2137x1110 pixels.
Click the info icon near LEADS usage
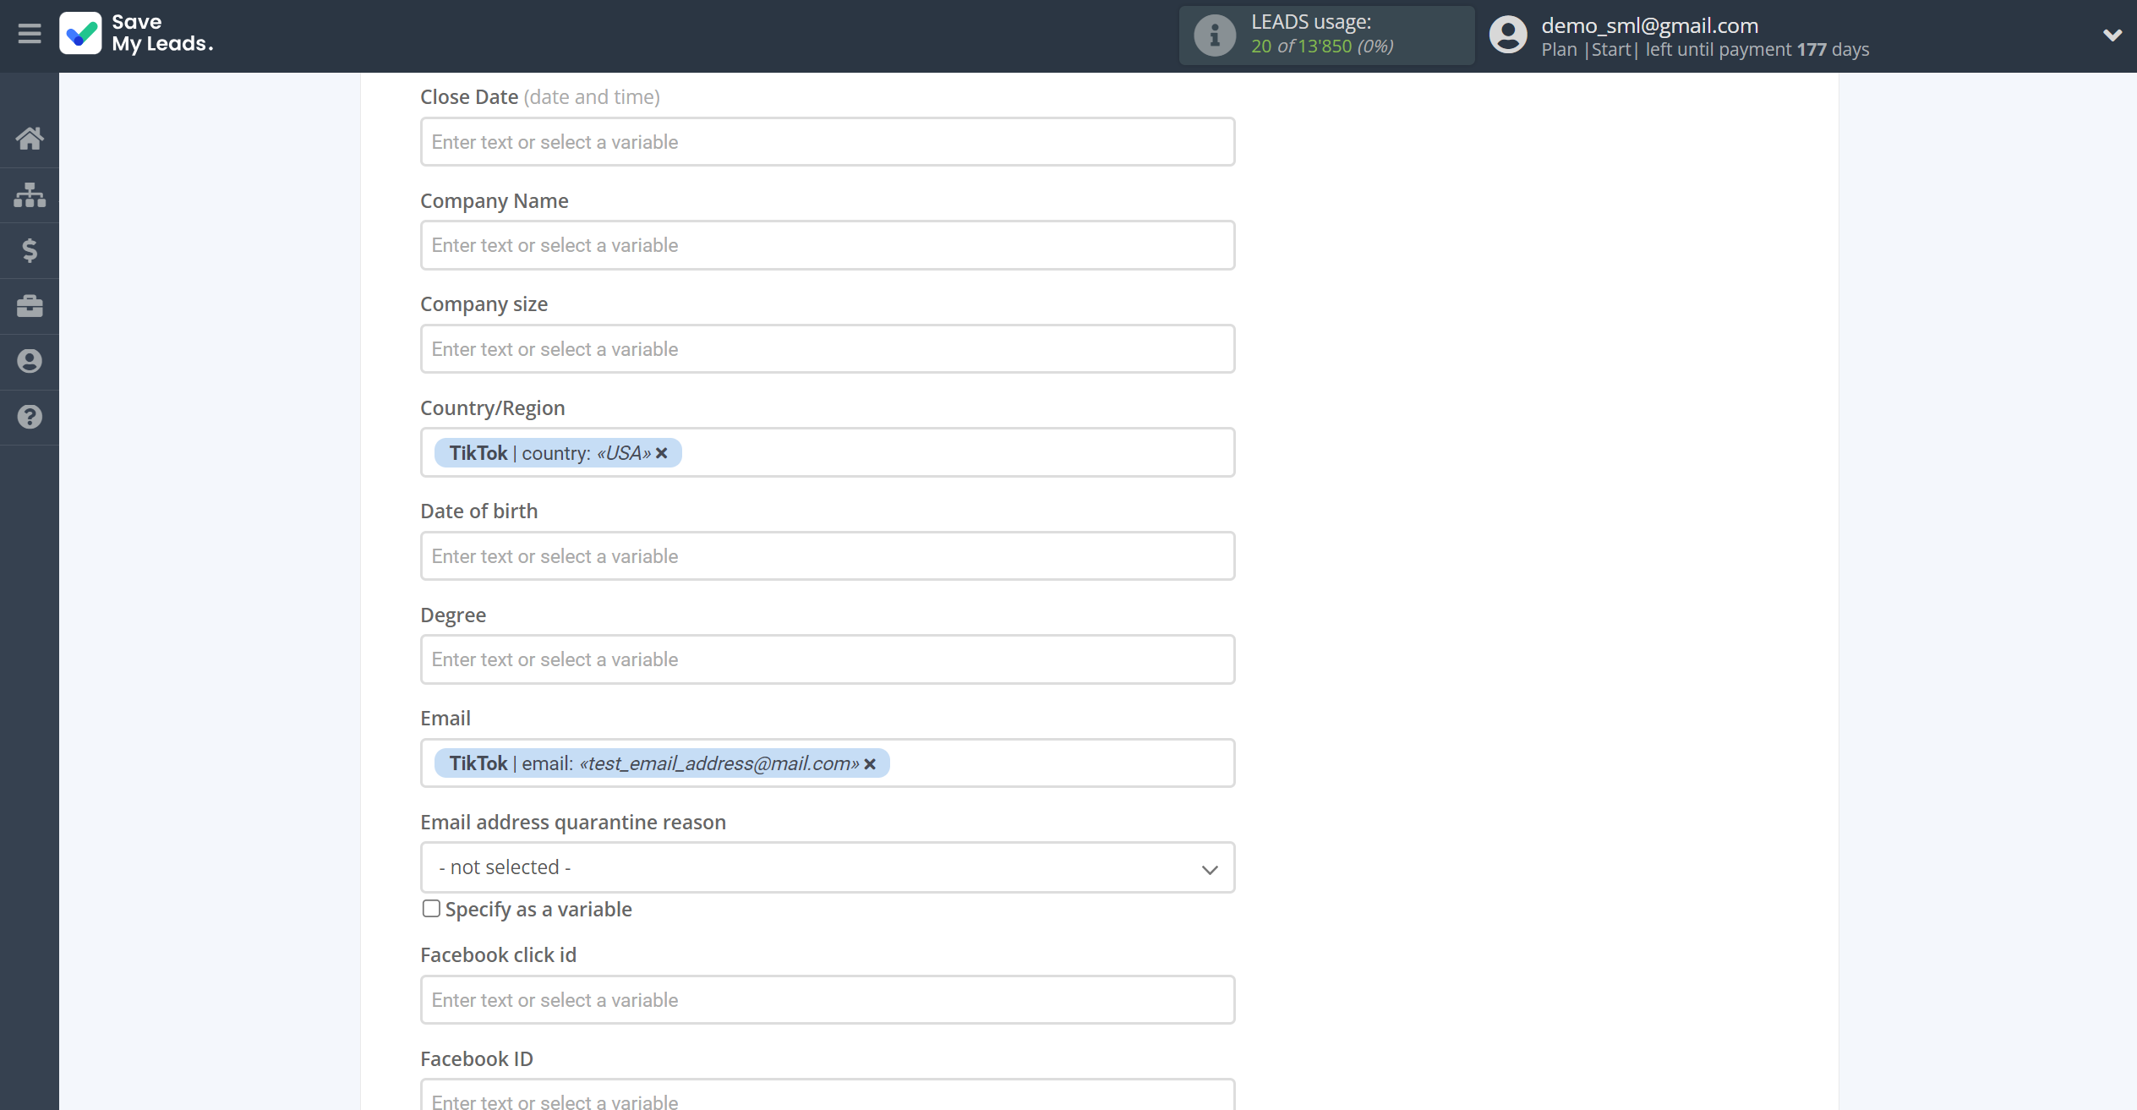(1213, 36)
